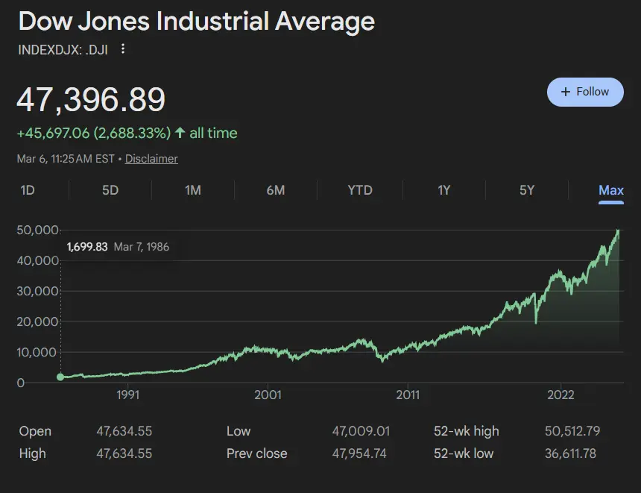Click the Prev close value 47,954.74

361,453
